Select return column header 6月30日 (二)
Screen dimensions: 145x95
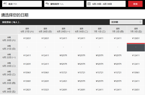82,30
